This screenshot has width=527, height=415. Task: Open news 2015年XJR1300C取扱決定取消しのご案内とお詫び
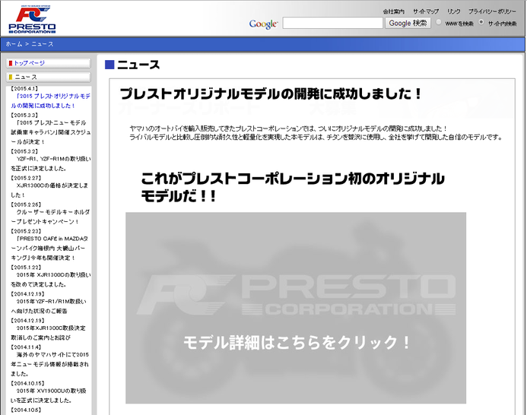click(49, 333)
